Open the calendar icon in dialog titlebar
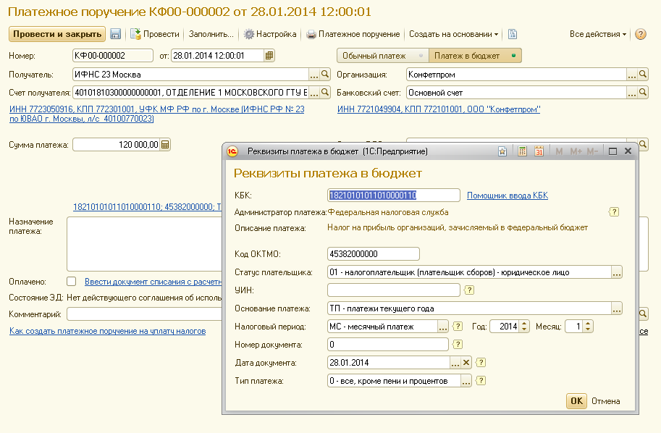The width and height of the screenshot is (661, 433). (x=539, y=151)
